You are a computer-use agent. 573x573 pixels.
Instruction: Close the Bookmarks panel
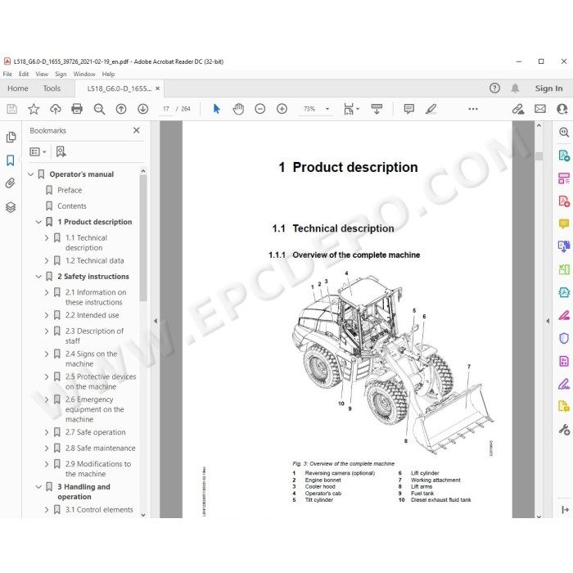pyautogui.click(x=137, y=130)
